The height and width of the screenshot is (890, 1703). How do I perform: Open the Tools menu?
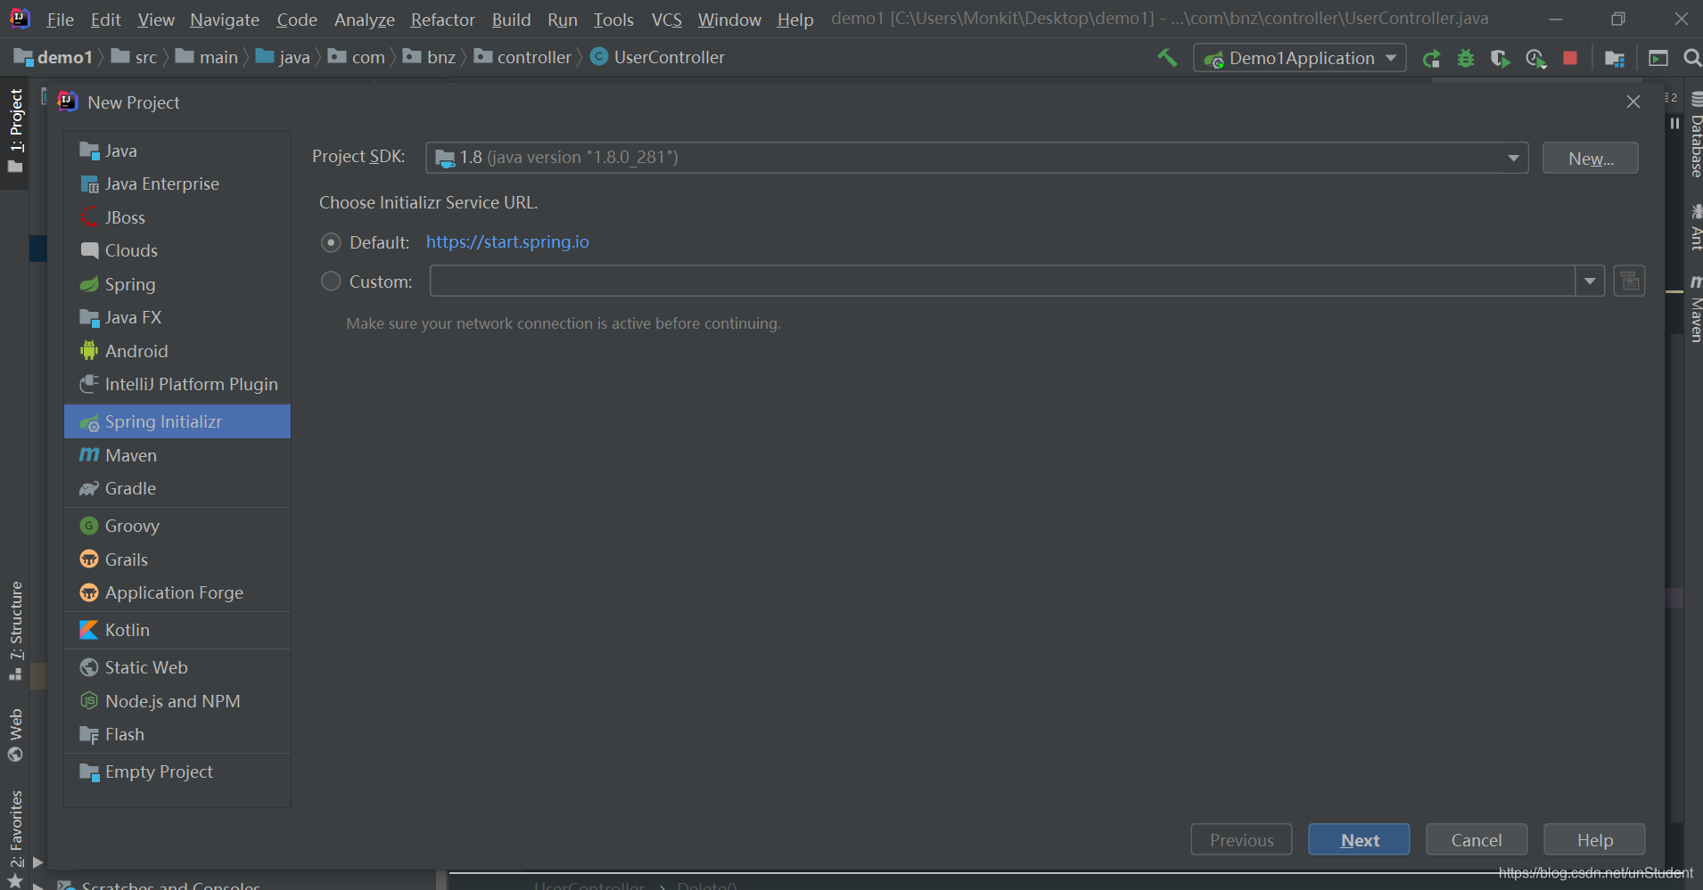613,20
